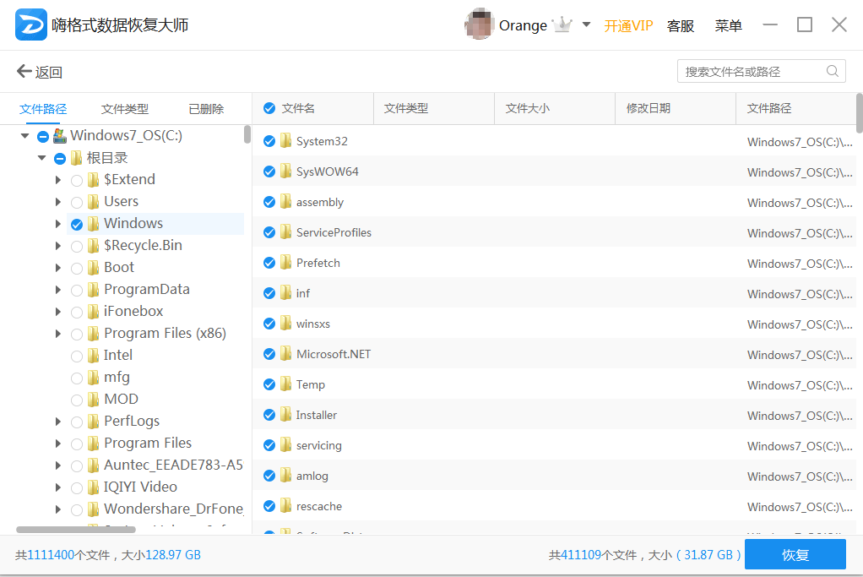Collapse the 根目录 tree node
This screenshot has width=863, height=577.
(41, 157)
